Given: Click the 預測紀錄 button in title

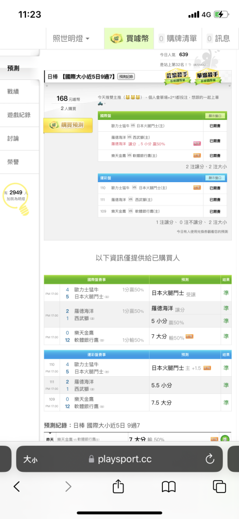Looking at the screenshot, I should pos(126,77).
